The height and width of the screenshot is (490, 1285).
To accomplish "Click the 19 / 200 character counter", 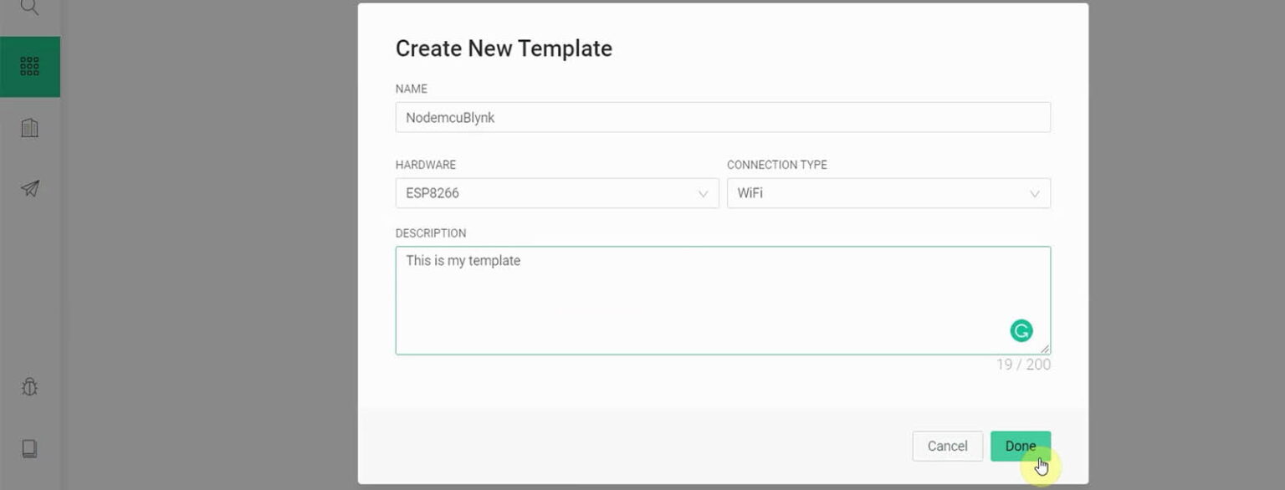I will tap(1022, 365).
